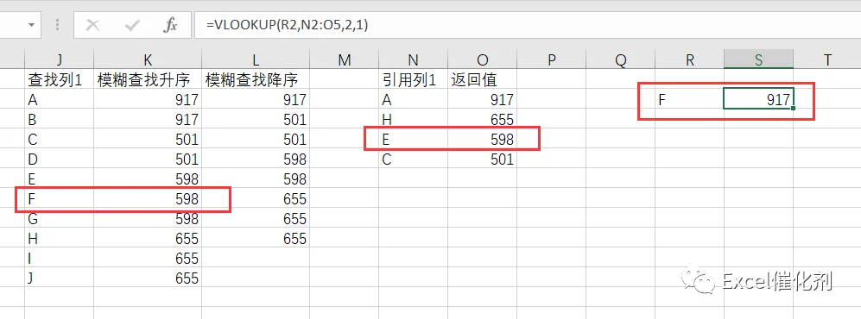The width and height of the screenshot is (861, 319).
Task: Select the active 917 result cell in column S
Action: click(x=758, y=99)
